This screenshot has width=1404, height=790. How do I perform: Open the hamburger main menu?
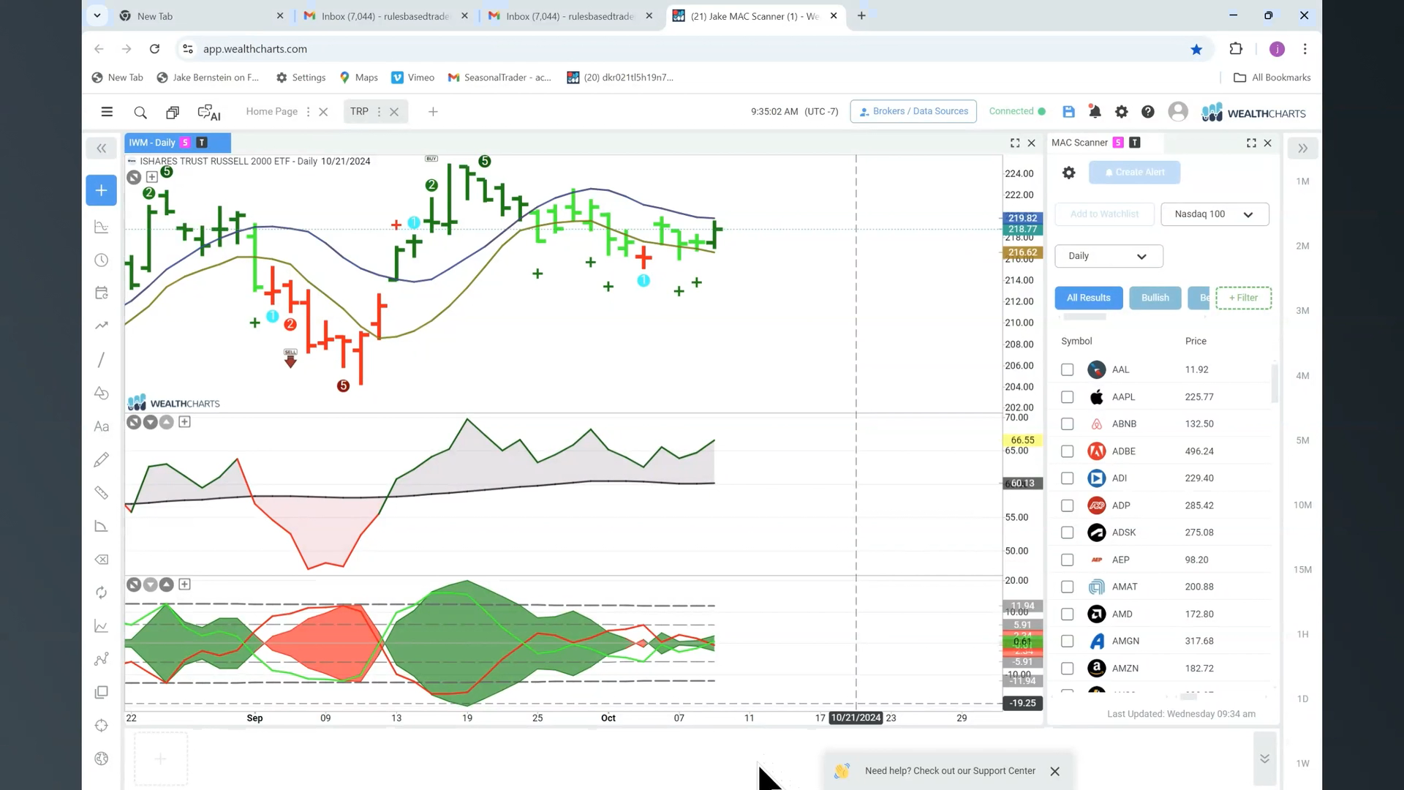107,112
